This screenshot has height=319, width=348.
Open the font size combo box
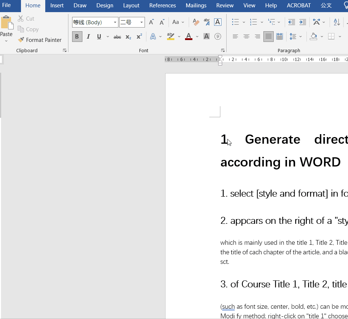(132, 22)
